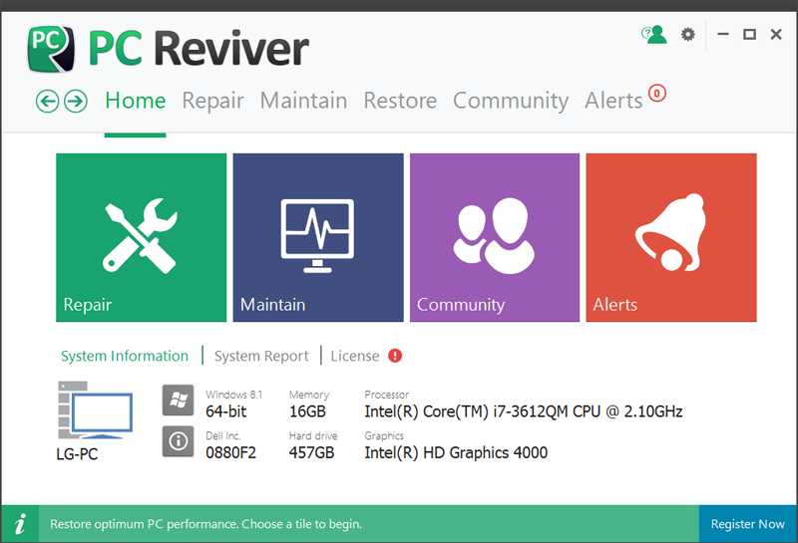The height and width of the screenshot is (543, 798).
Task: Click the 457GB hard drive value
Action: pos(311,452)
